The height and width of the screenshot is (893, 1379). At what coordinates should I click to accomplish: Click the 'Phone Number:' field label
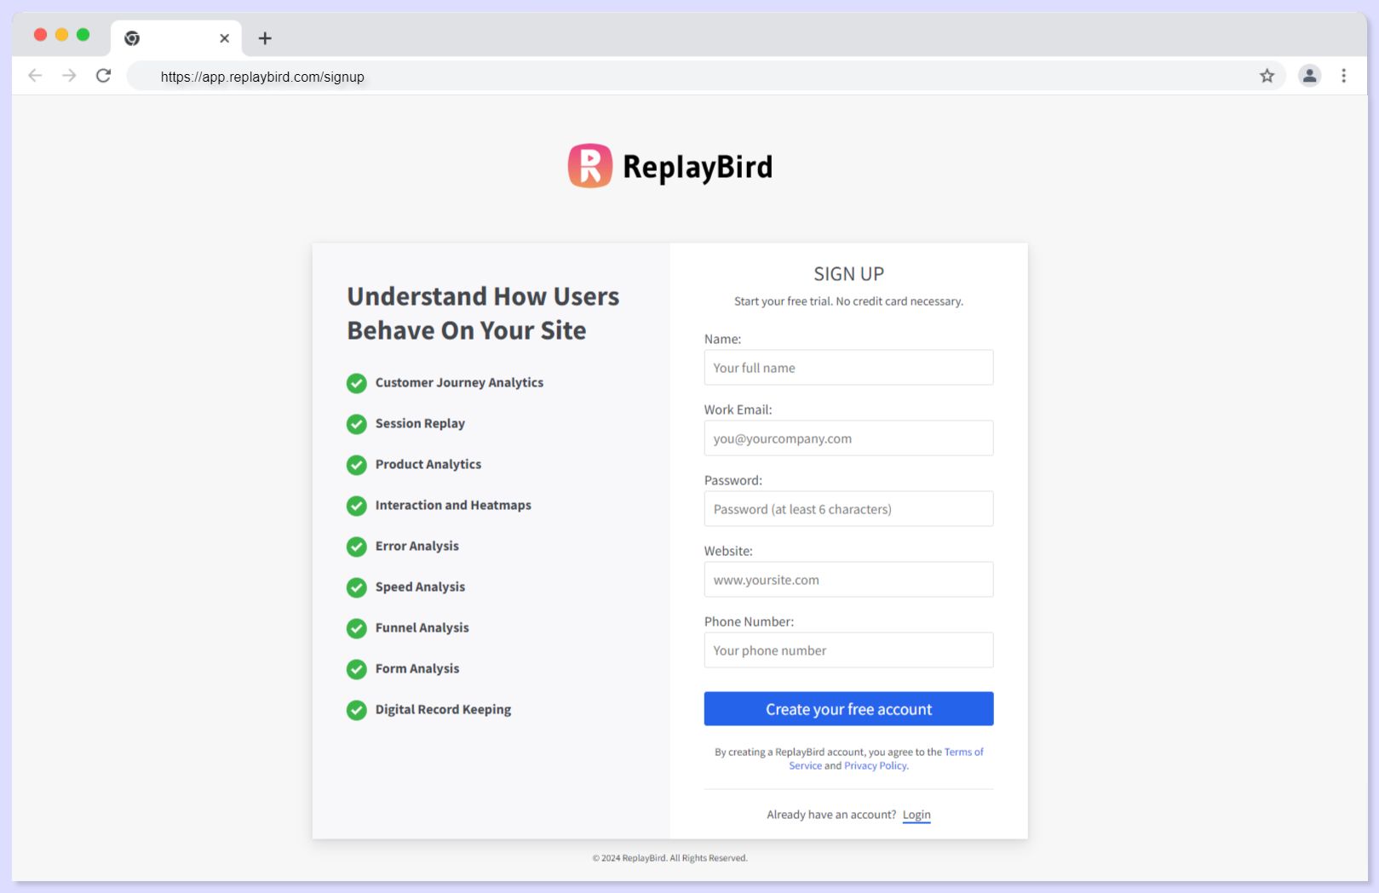749,621
